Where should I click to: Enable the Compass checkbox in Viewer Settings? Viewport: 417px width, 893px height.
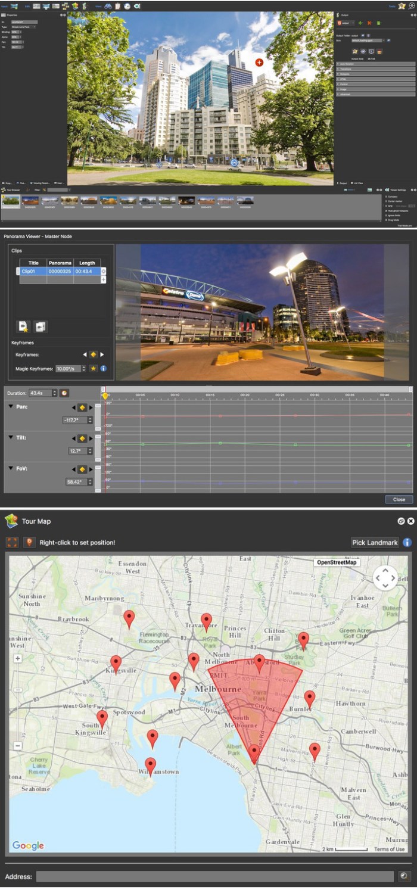(386, 196)
